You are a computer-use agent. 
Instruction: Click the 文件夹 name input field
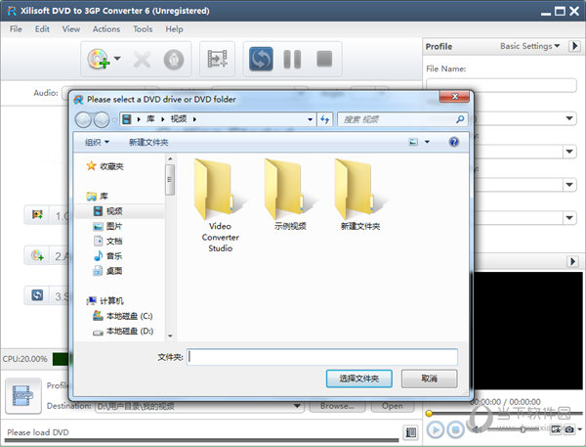tap(322, 357)
